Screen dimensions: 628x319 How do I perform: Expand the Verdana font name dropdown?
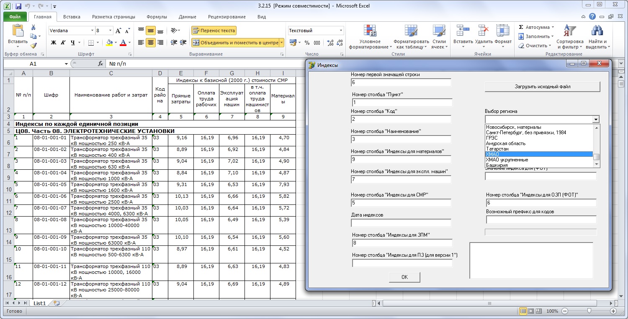(x=92, y=31)
